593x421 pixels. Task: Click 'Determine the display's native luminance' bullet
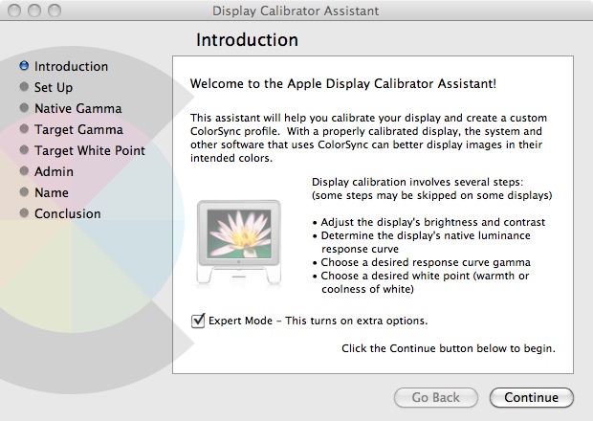click(421, 242)
